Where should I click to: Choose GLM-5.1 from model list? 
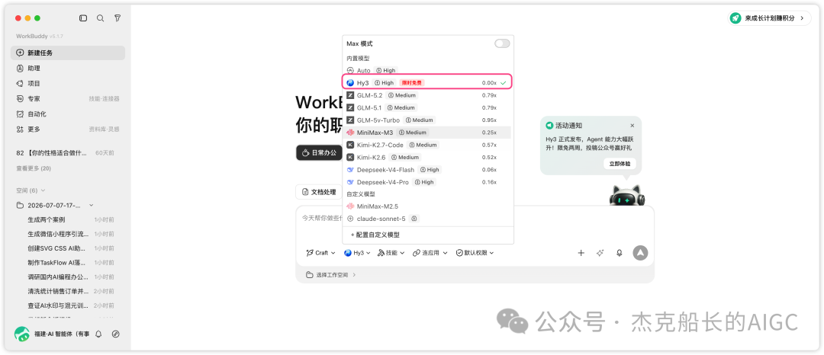click(x=428, y=107)
